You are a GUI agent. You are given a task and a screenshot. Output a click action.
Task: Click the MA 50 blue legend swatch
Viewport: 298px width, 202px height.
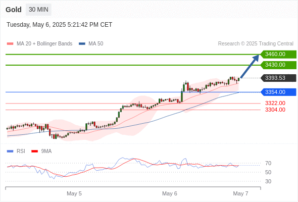pos(82,44)
